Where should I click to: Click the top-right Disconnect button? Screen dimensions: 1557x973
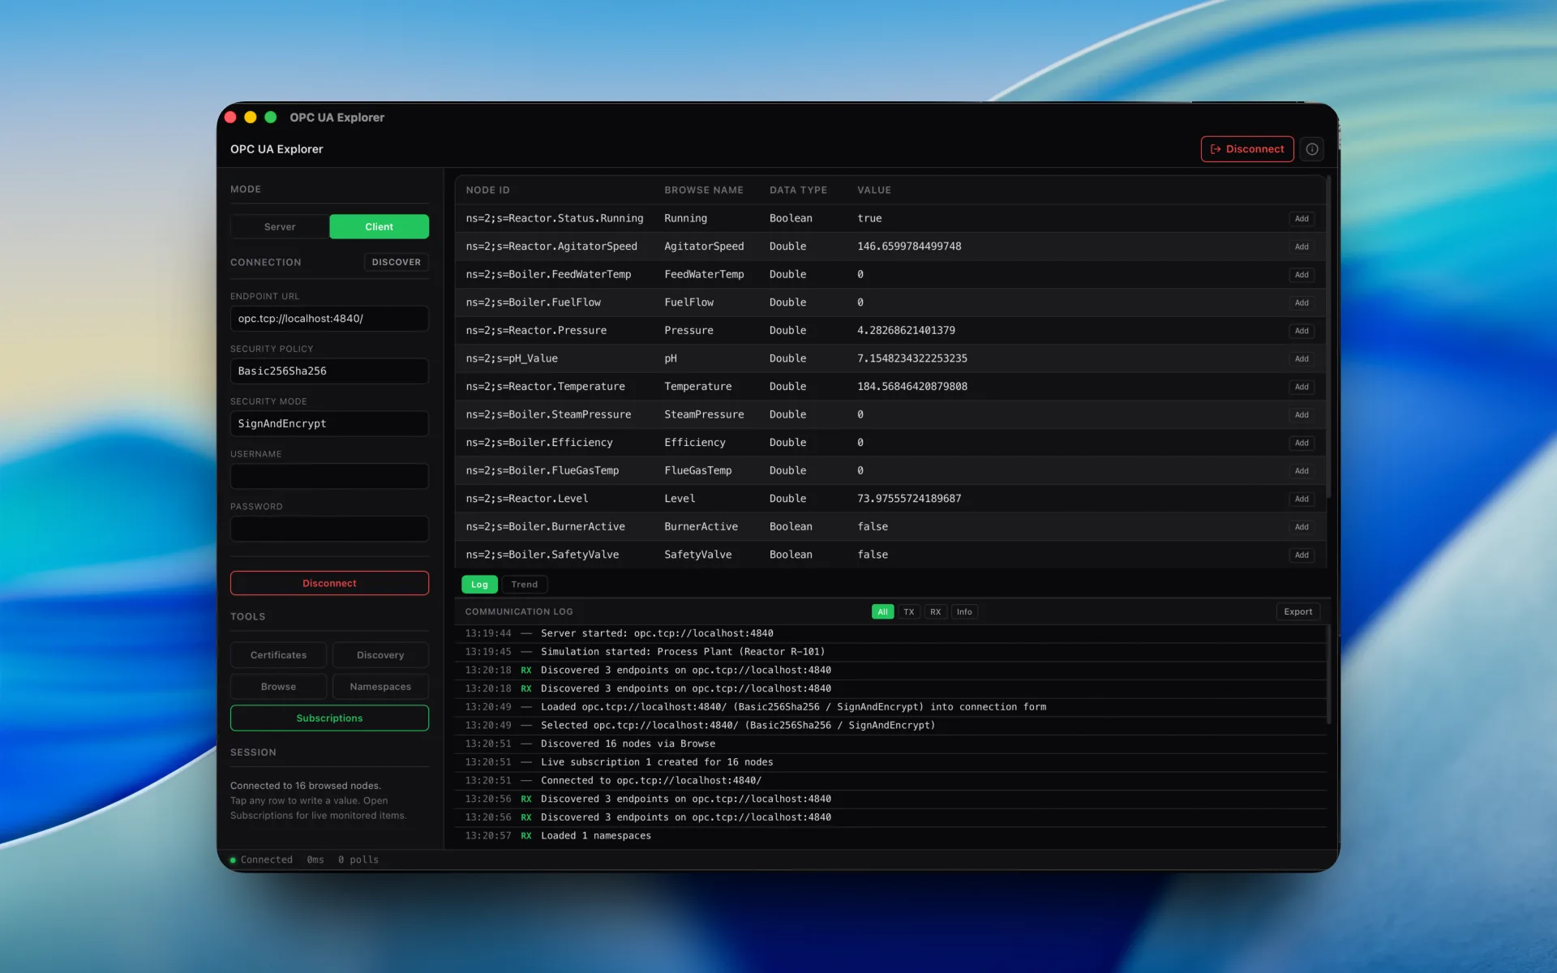(x=1246, y=149)
